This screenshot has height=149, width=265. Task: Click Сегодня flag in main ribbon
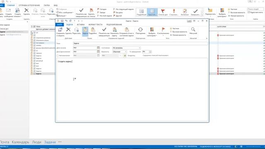102,9
